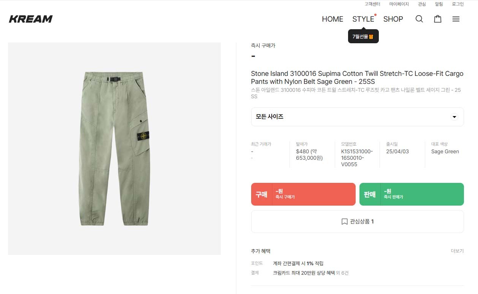
Task: Open the 알림 notifications link
Action: tap(439, 4)
